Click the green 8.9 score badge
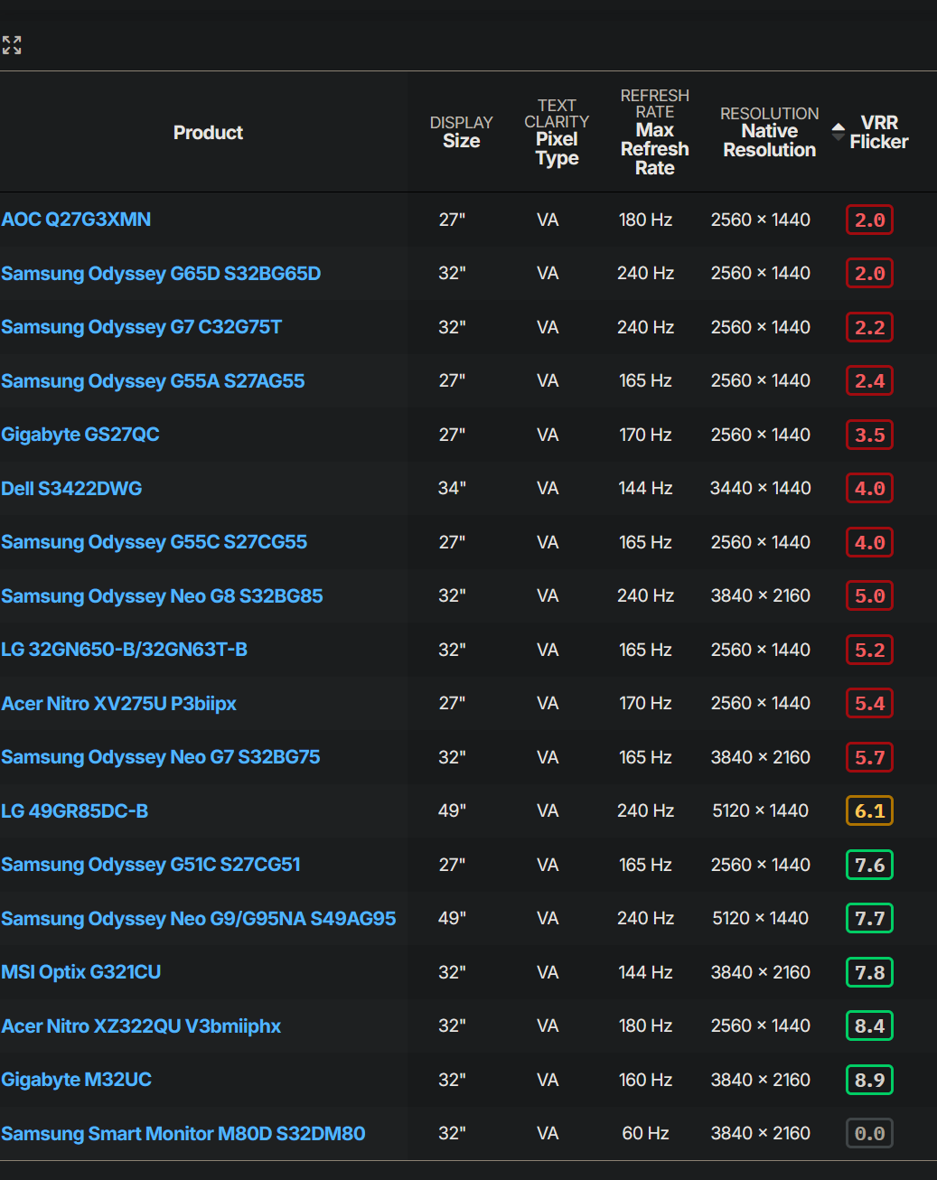The width and height of the screenshot is (937, 1180). click(869, 1080)
